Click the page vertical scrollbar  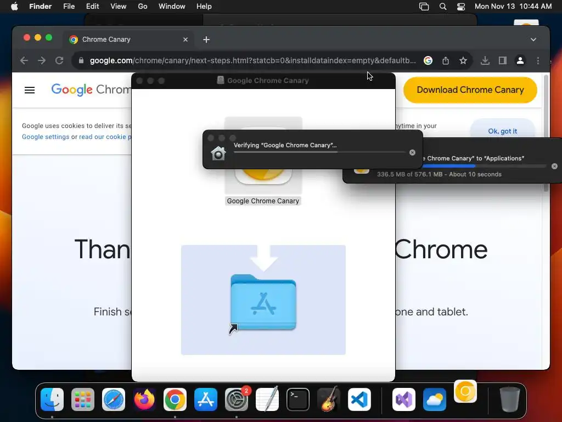pos(546,133)
